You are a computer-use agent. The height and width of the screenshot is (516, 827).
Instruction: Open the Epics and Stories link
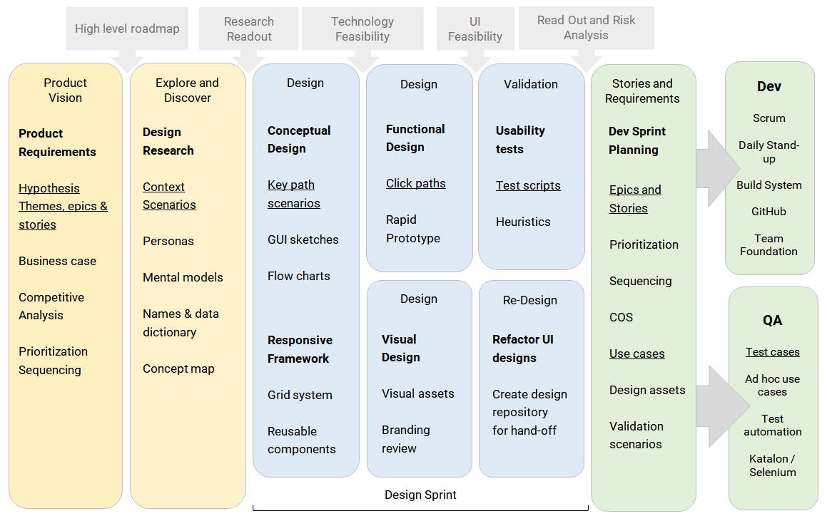pyautogui.click(x=635, y=199)
